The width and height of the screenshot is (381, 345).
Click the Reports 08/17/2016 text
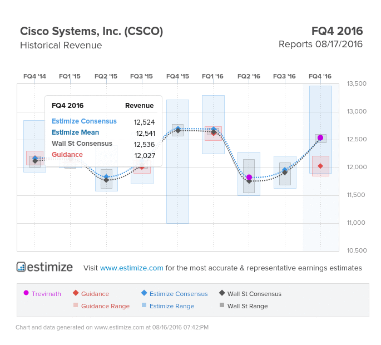click(x=320, y=45)
